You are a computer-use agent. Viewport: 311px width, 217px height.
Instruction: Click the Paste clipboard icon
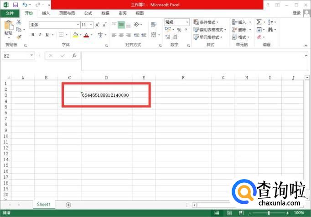pos(9,26)
